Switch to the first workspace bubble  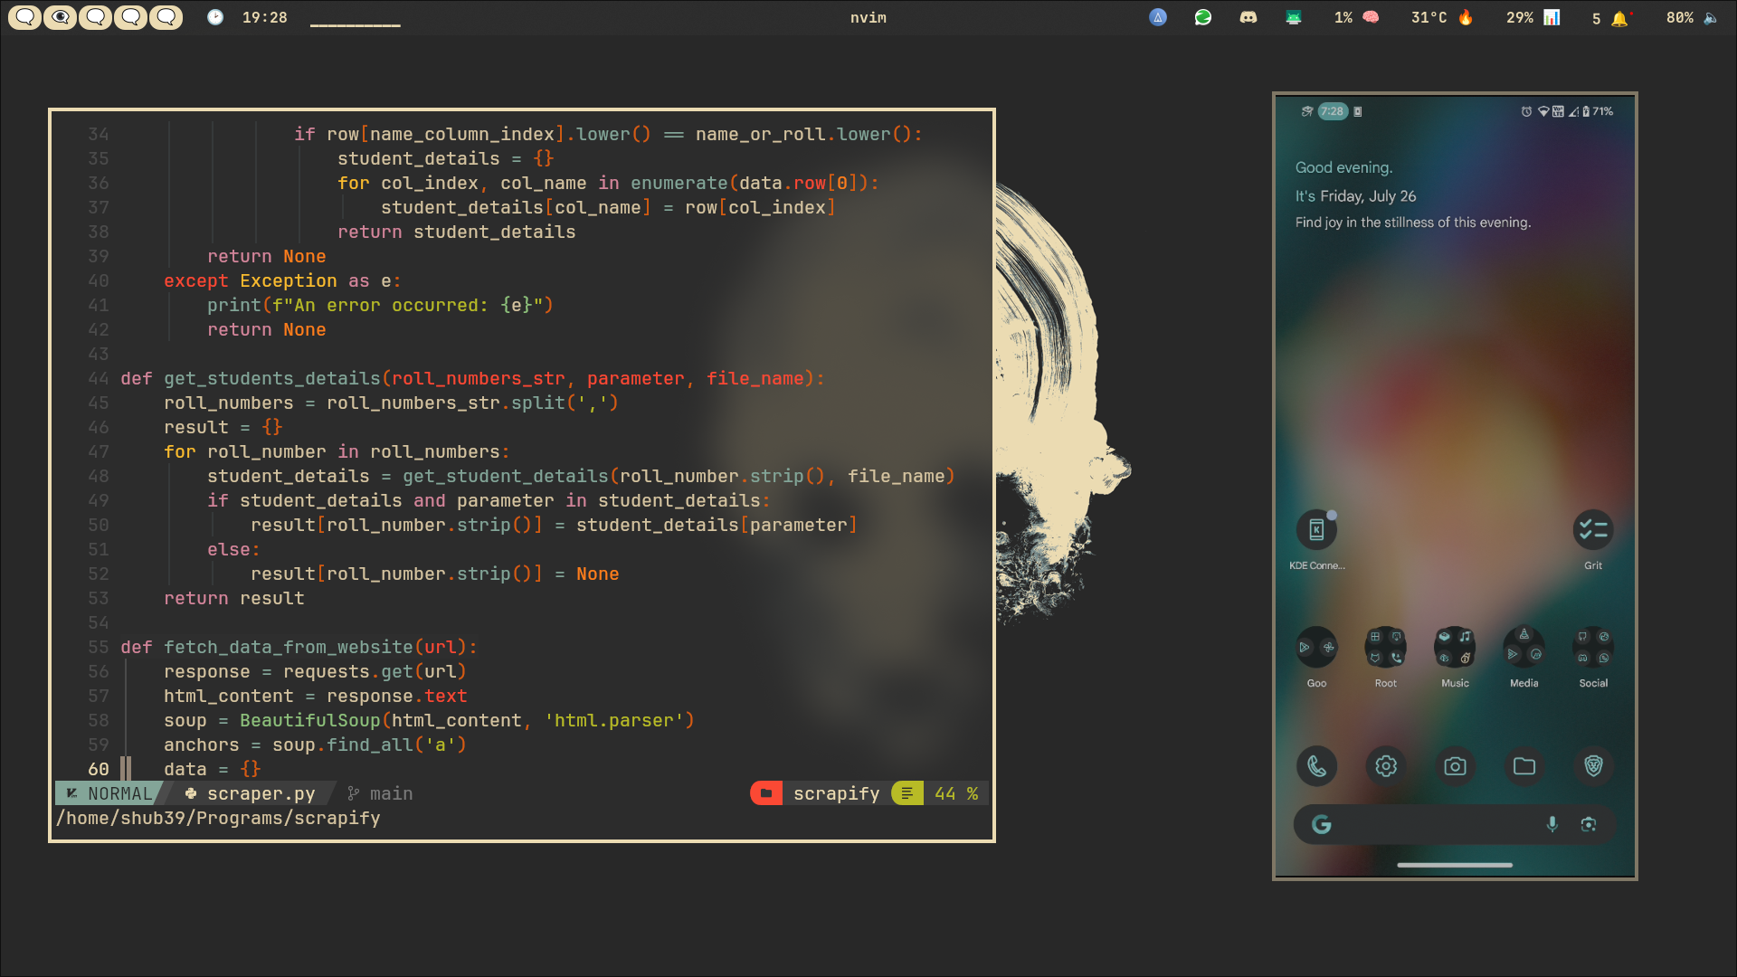(x=24, y=17)
